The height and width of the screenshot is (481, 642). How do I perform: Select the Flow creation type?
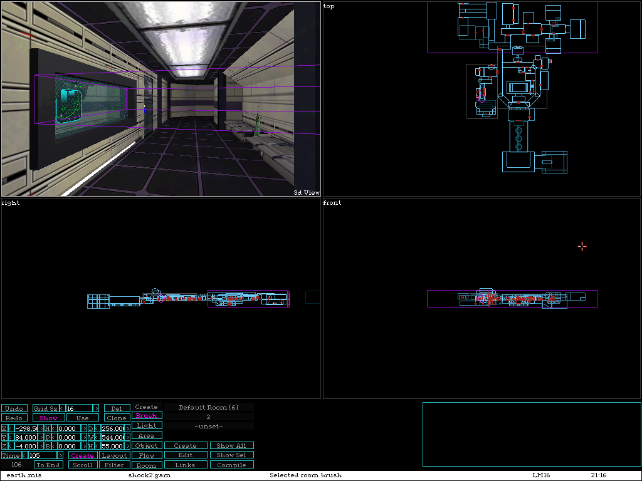147,455
